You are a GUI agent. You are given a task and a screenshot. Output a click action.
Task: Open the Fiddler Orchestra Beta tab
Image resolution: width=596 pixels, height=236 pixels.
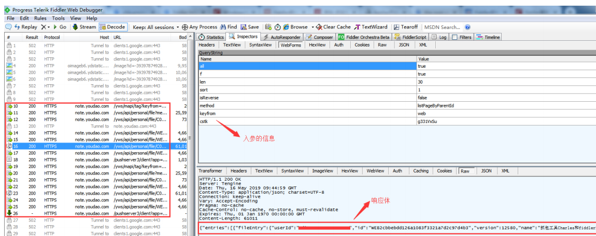tap(364, 37)
